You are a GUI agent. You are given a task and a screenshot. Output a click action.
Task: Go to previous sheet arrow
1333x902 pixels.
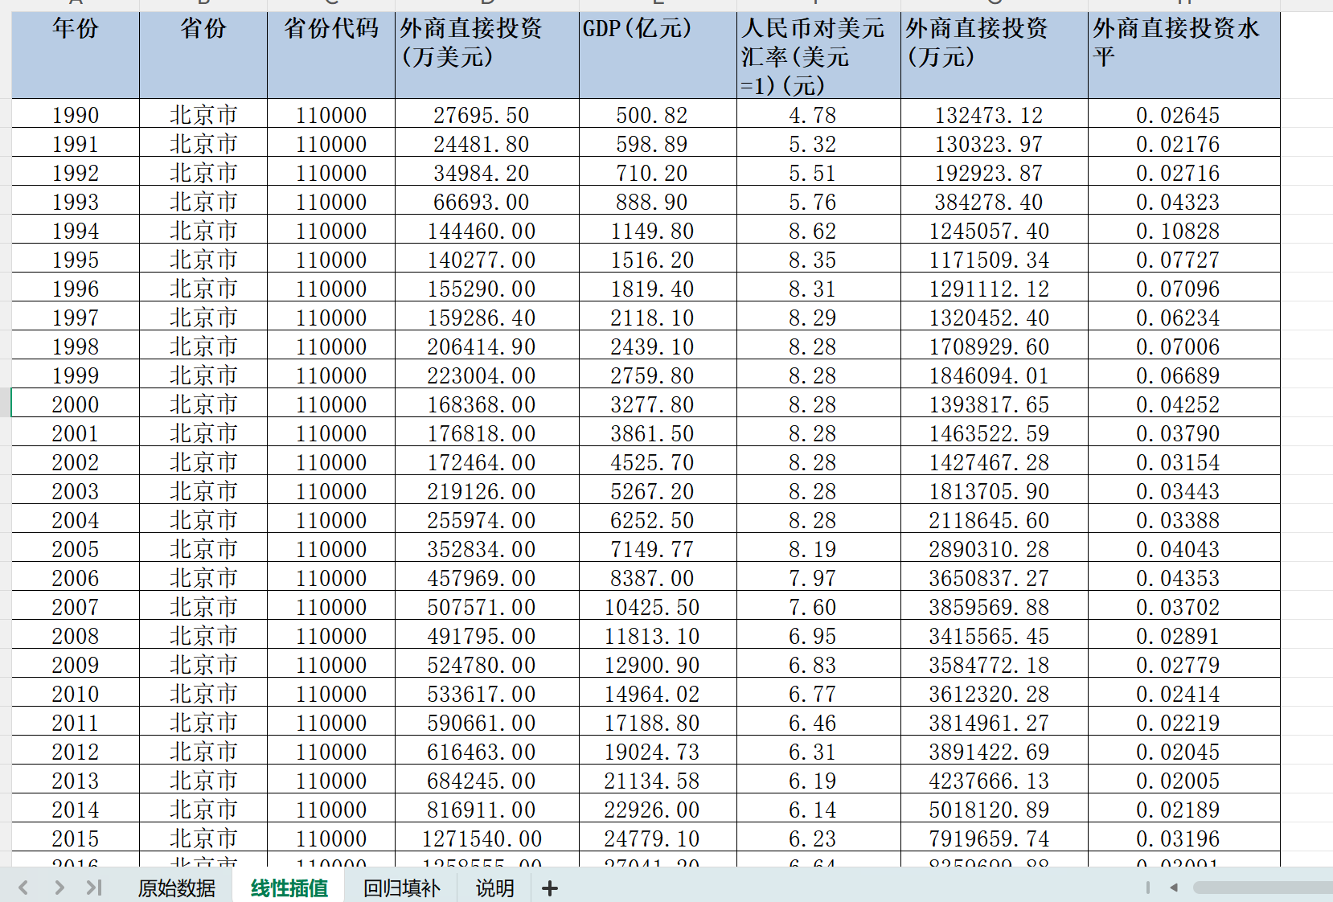(x=23, y=888)
